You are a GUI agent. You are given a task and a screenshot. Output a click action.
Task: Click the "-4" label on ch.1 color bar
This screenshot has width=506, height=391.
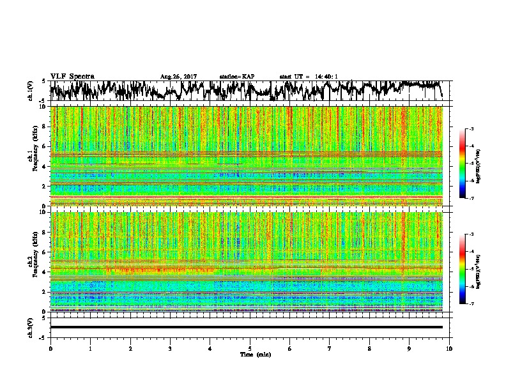click(x=471, y=146)
